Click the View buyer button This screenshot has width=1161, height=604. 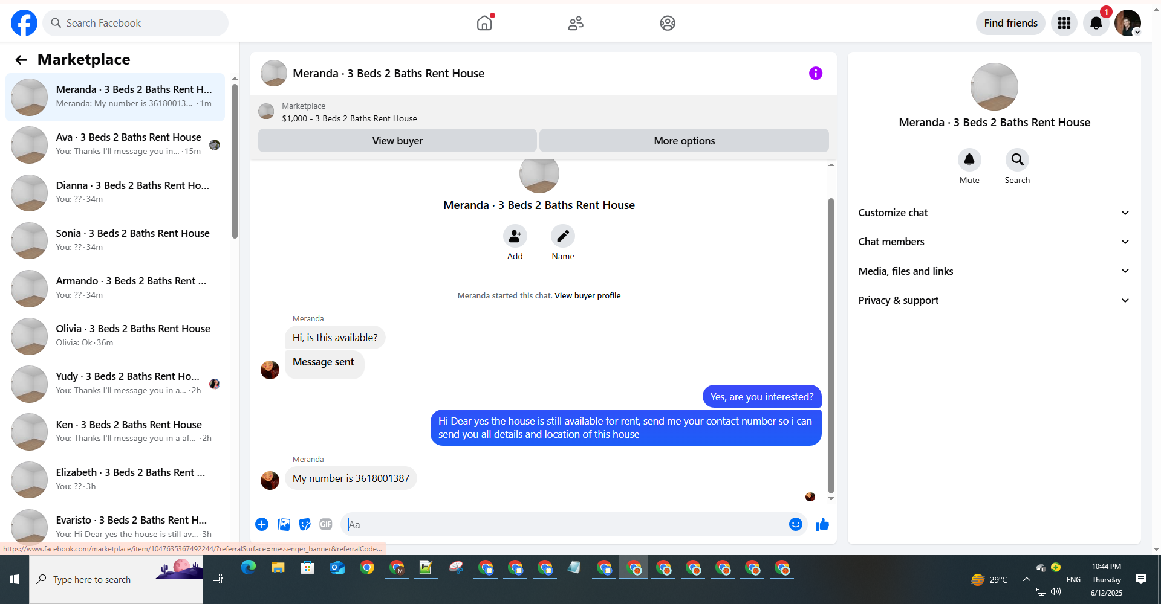tap(397, 141)
